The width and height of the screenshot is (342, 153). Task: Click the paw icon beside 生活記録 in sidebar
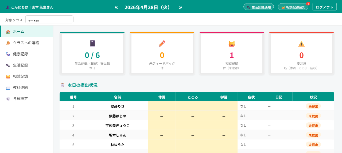(x=8, y=65)
